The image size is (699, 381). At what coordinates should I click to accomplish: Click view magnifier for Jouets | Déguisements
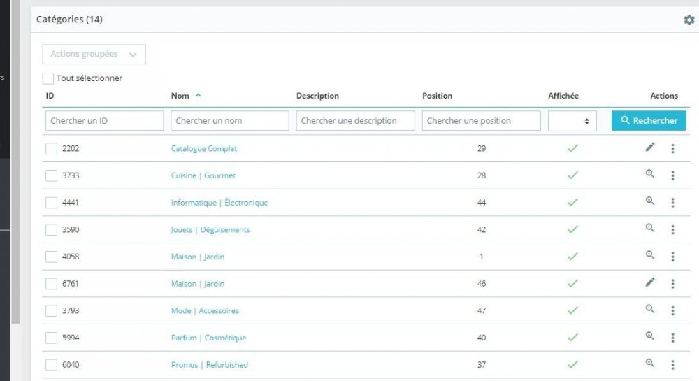pyautogui.click(x=650, y=228)
